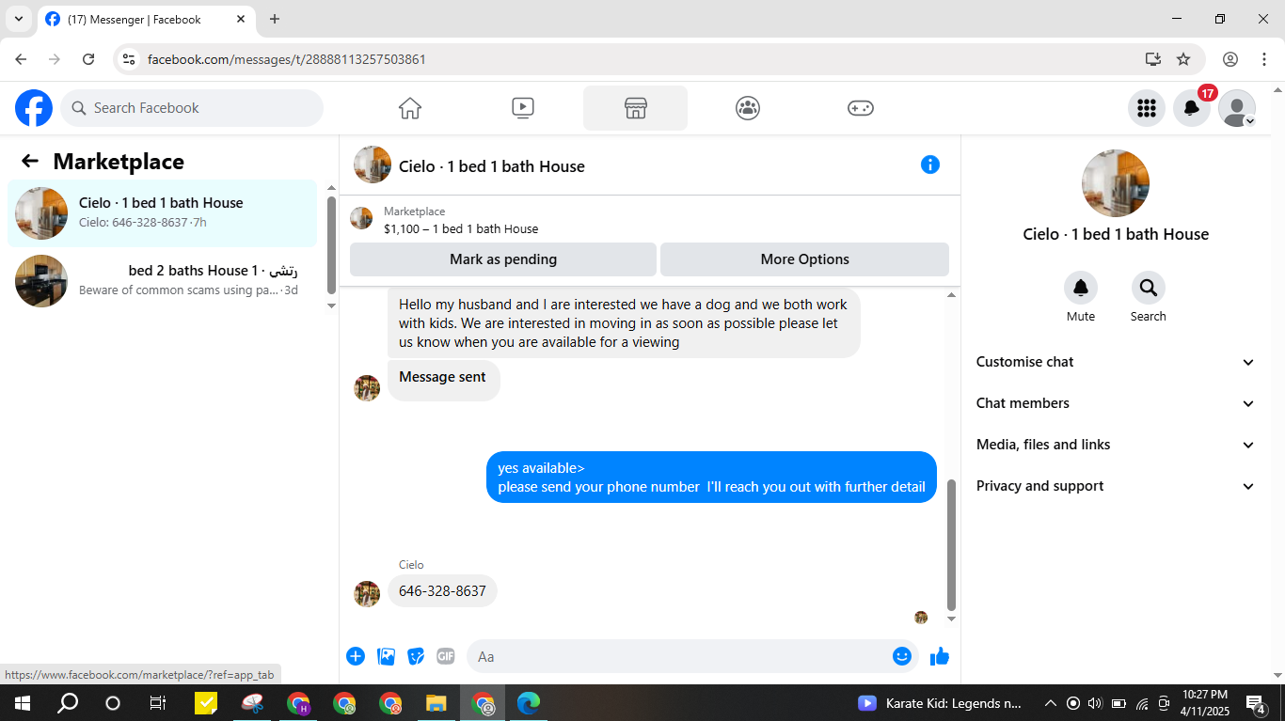Click the browser address bar URL
The image size is (1285, 721).
(x=287, y=59)
